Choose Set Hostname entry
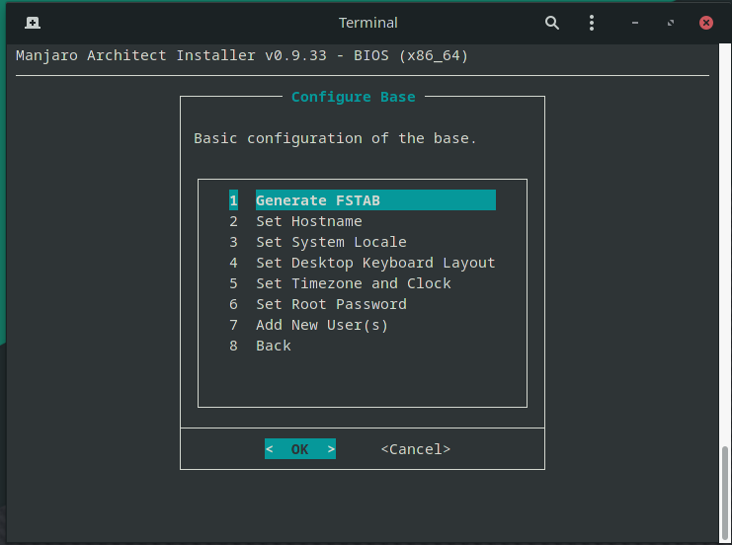 click(308, 221)
